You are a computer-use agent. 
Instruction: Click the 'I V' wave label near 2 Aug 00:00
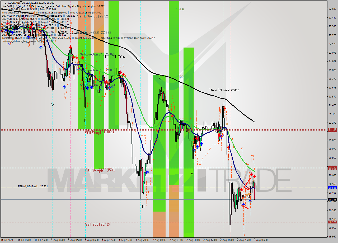coord(159,79)
